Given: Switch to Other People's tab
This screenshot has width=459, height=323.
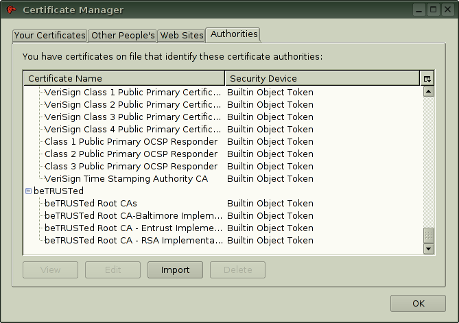Looking at the screenshot, I should pyautogui.click(x=123, y=36).
